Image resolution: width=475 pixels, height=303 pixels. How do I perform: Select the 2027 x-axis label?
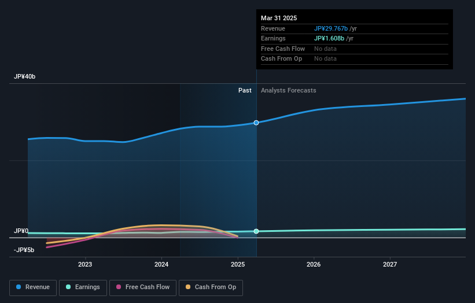point(390,264)
